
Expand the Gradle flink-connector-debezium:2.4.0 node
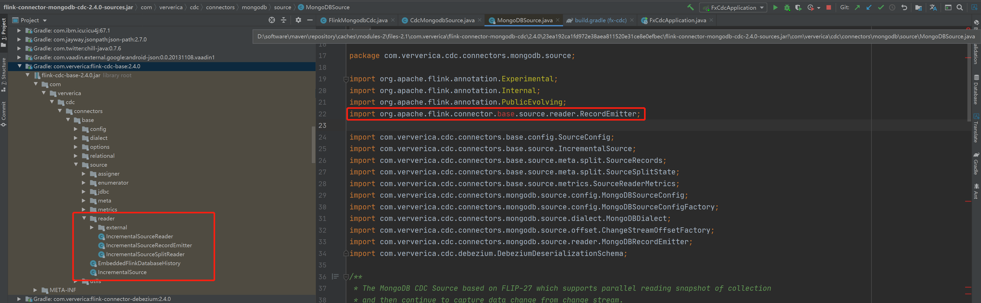(x=19, y=299)
